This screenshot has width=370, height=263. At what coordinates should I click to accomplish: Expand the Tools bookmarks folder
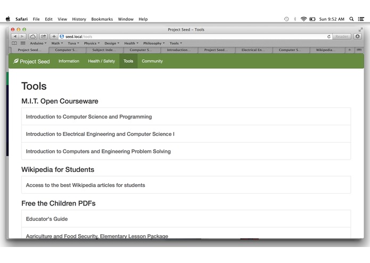176,43
